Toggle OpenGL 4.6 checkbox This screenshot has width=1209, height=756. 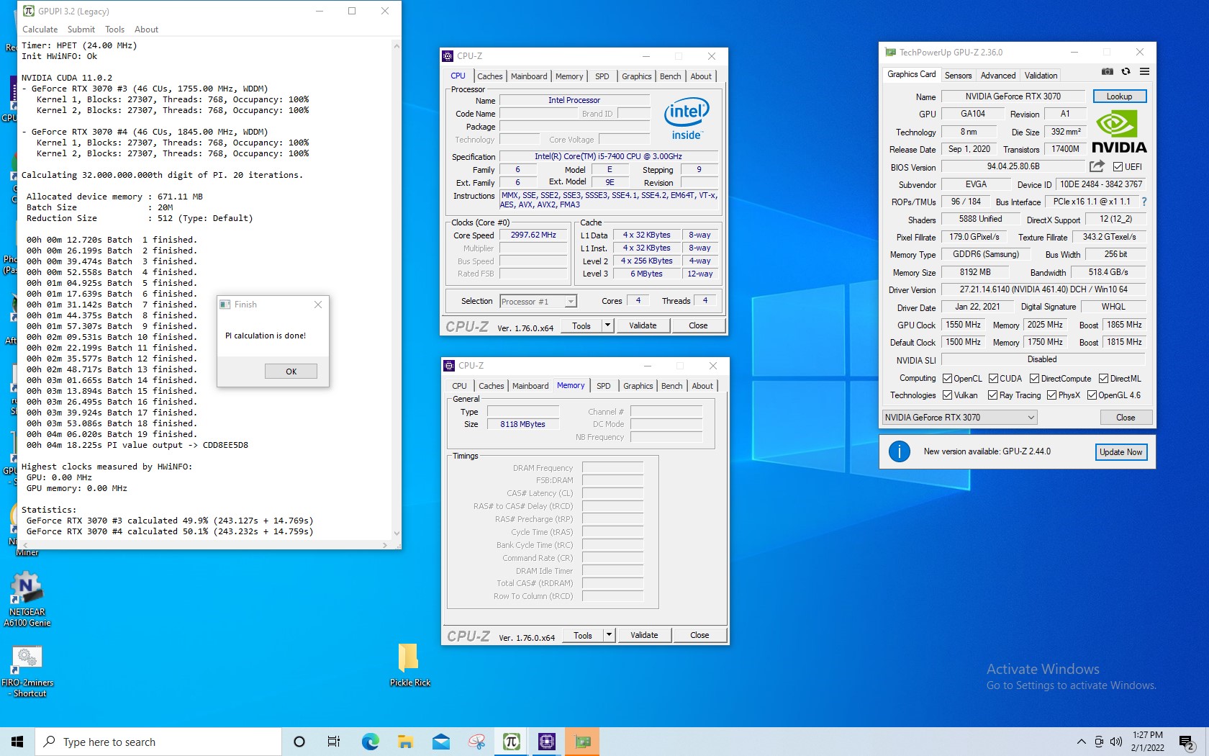[1092, 395]
